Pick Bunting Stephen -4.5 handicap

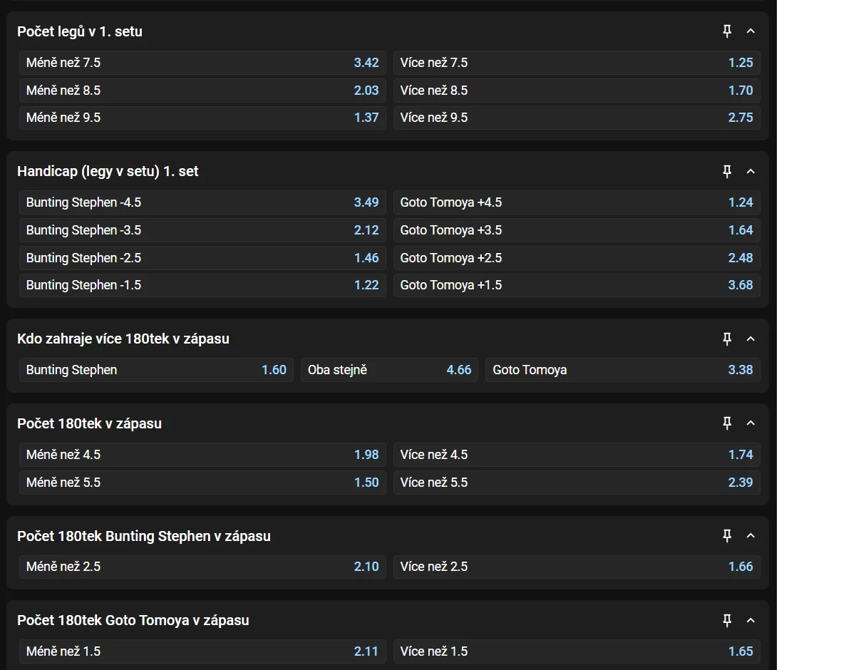[x=202, y=202]
